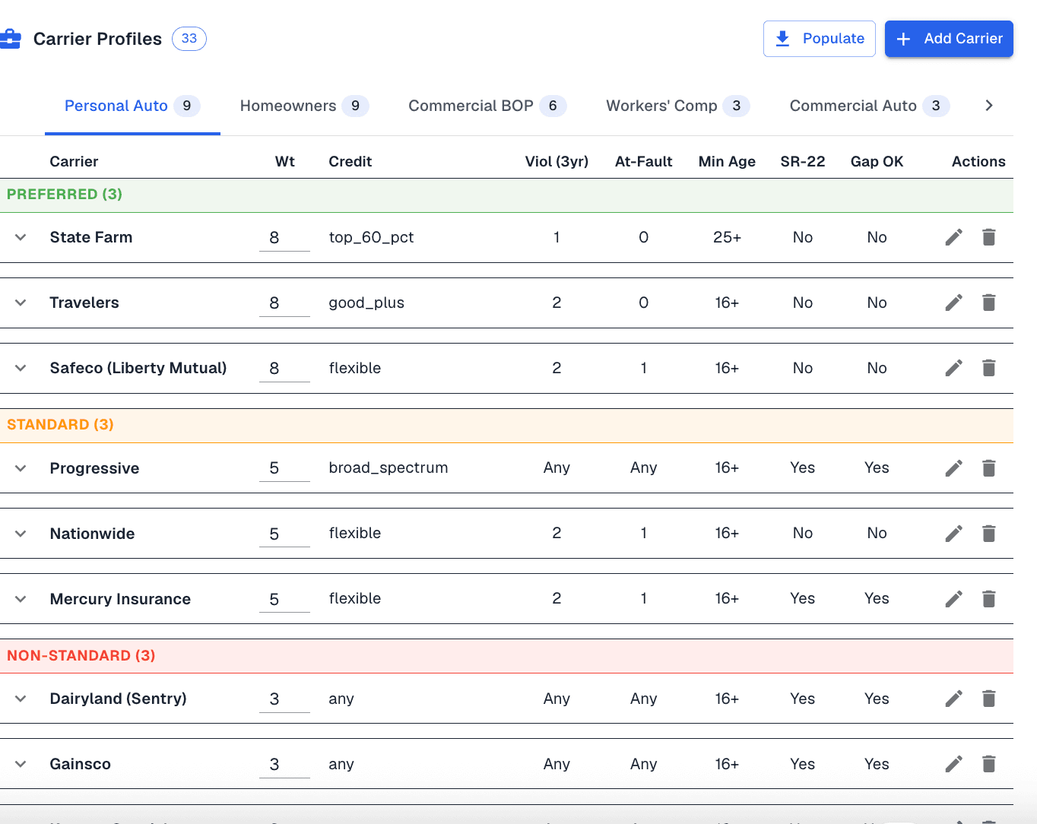Image resolution: width=1037 pixels, height=824 pixels.
Task: Click the Add Carrier button
Action: 949,39
